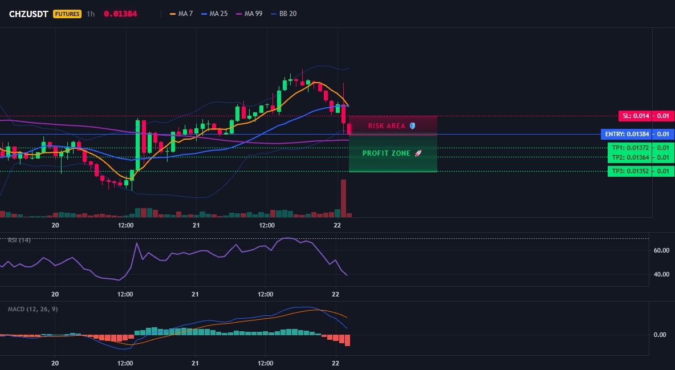Click the MACD (12, 26, 9) label
This screenshot has width=675, height=370.
coord(32,309)
